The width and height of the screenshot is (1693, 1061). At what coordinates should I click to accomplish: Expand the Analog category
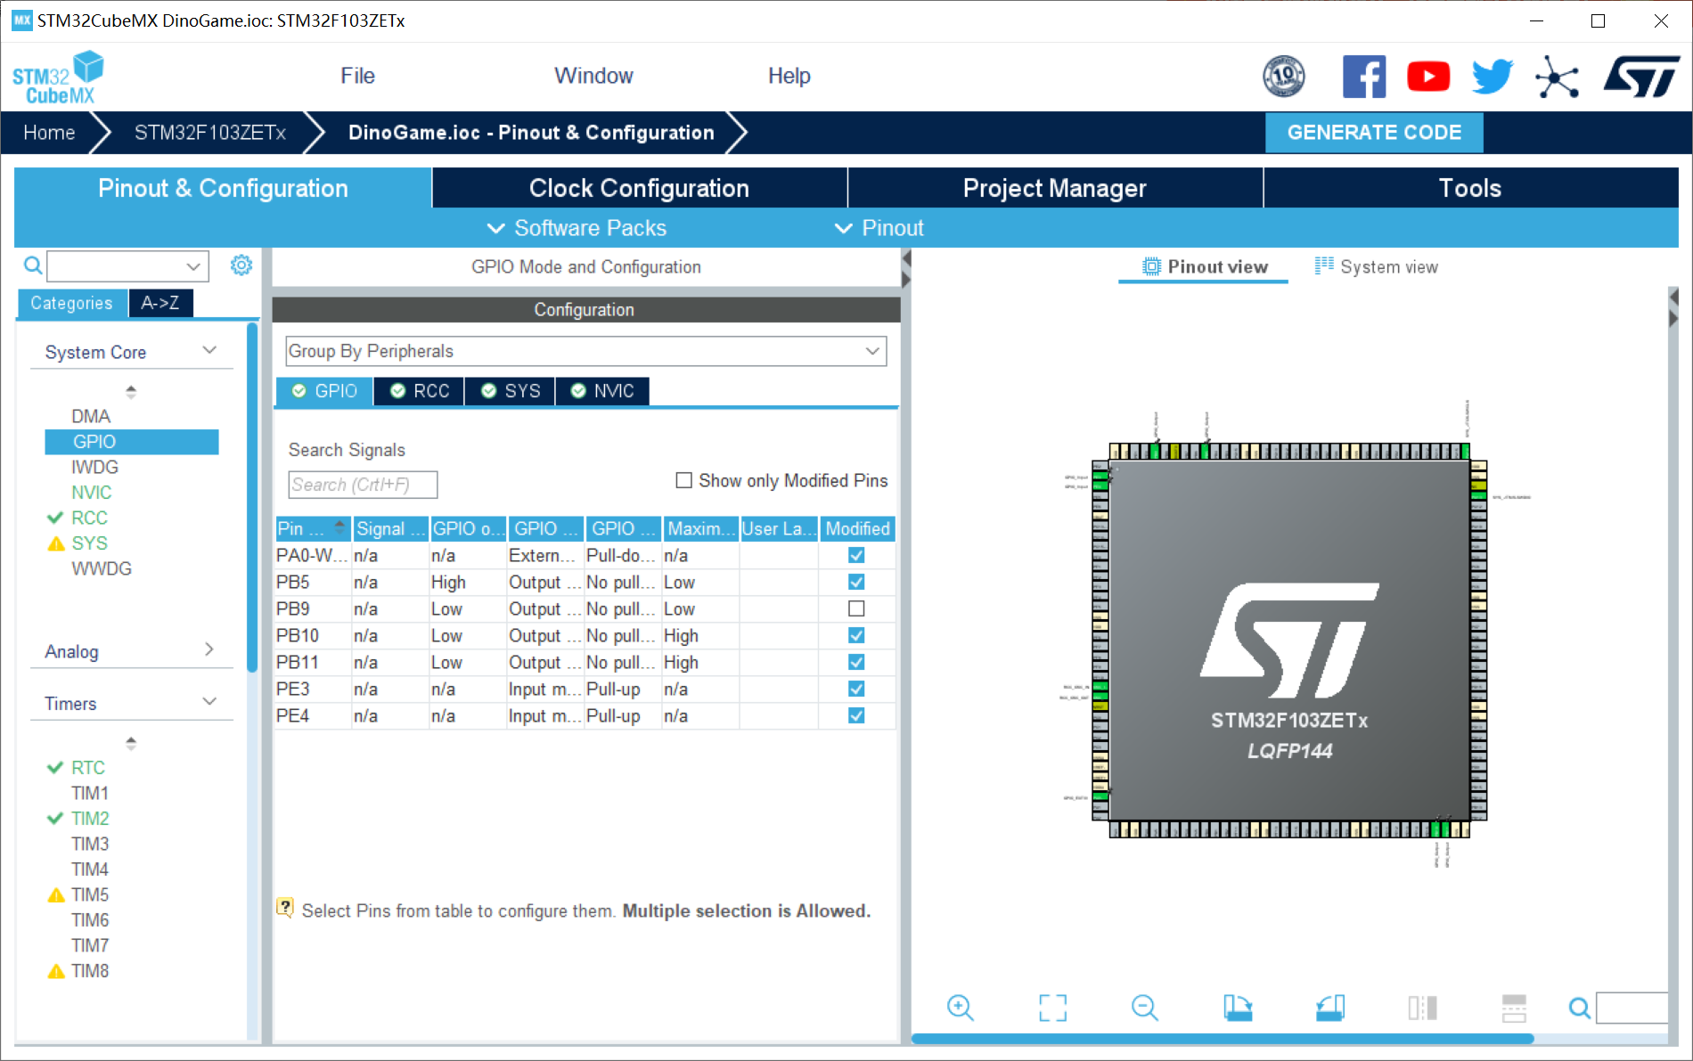pos(209,649)
